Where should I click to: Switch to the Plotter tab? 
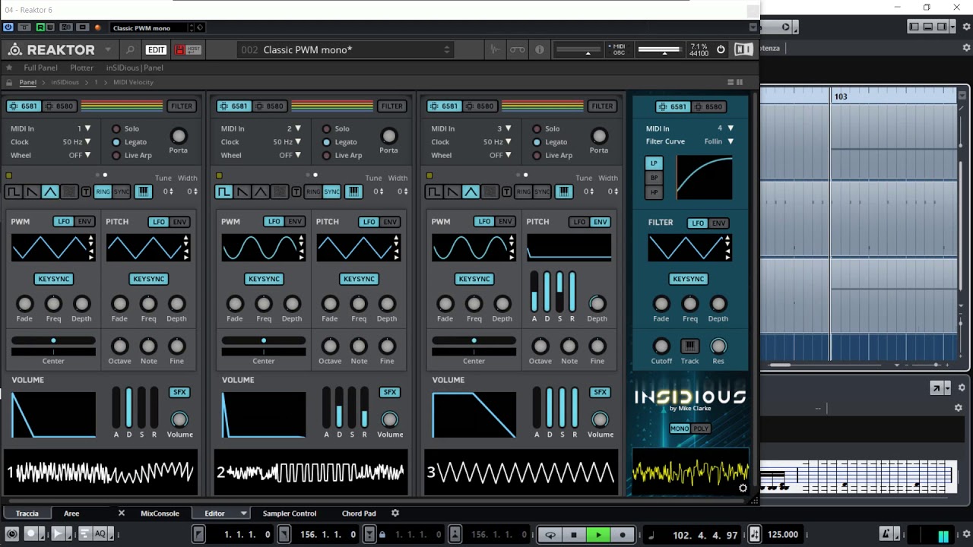coord(82,68)
